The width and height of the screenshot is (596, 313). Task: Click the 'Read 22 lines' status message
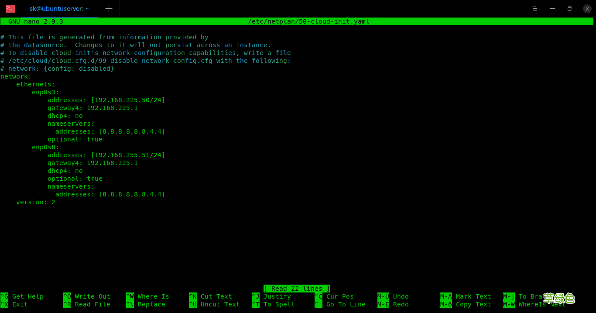pyautogui.click(x=297, y=289)
